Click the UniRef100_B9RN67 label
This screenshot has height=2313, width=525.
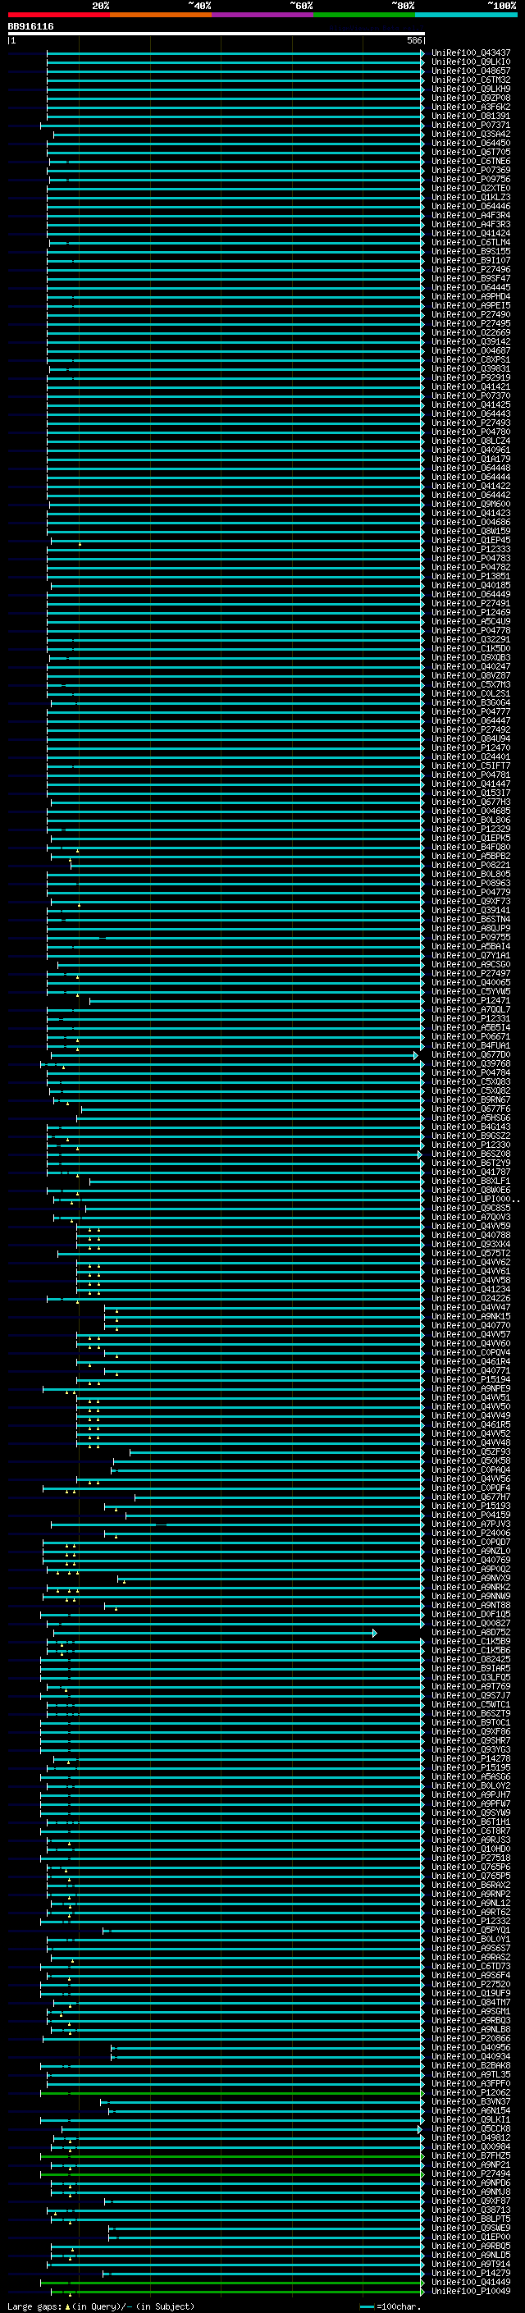tap(471, 1100)
